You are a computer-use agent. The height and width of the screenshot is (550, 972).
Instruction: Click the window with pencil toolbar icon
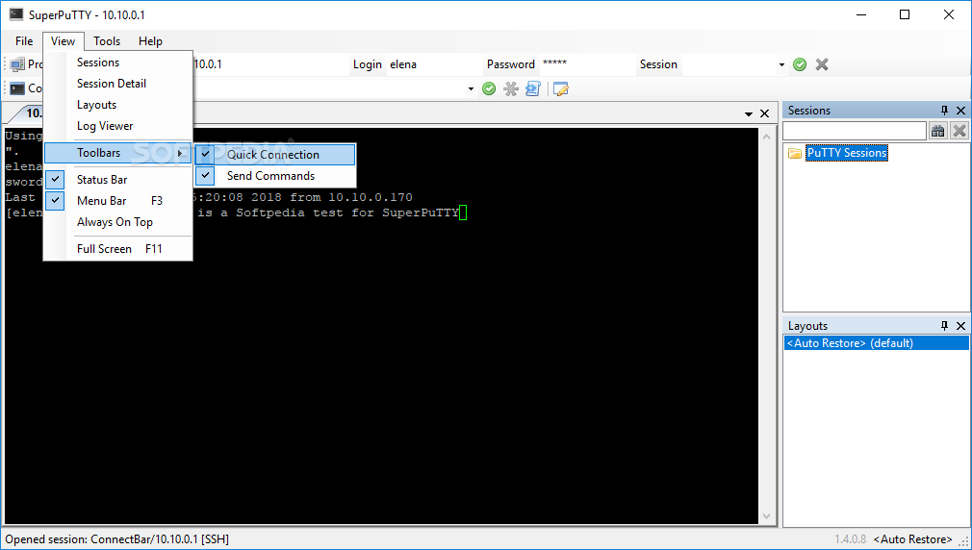(560, 89)
